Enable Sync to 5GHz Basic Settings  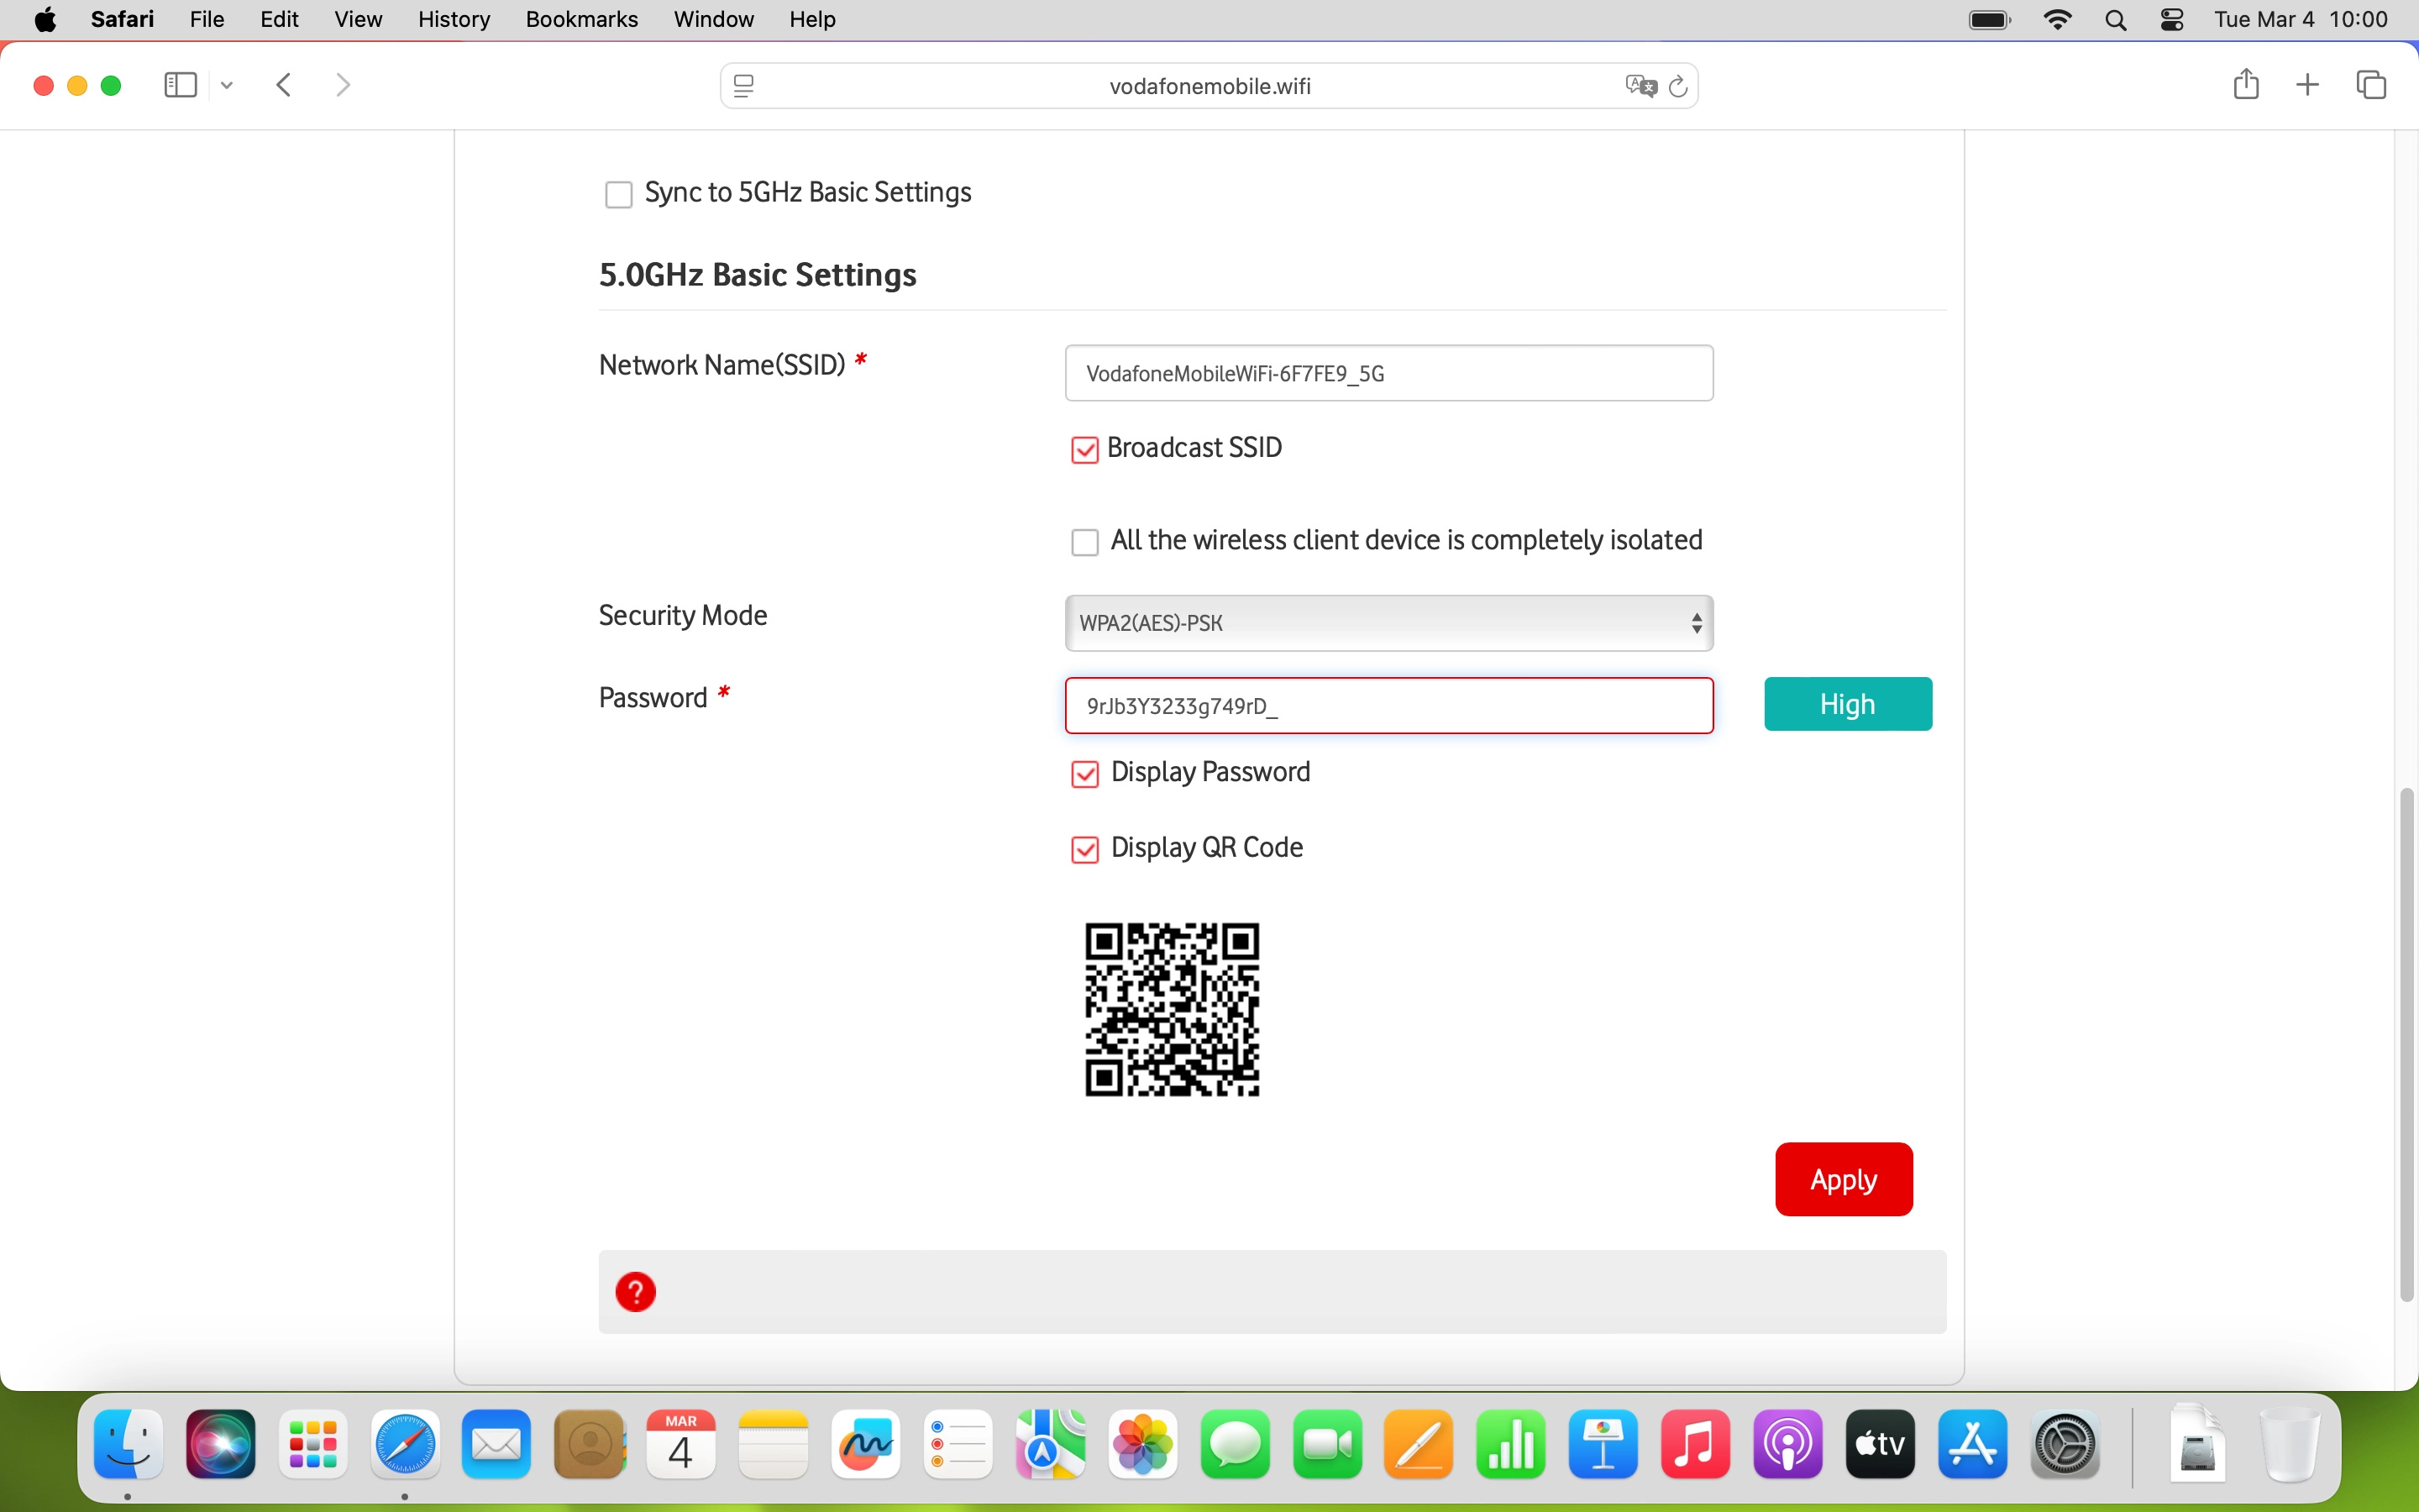[x=619, y=194]
